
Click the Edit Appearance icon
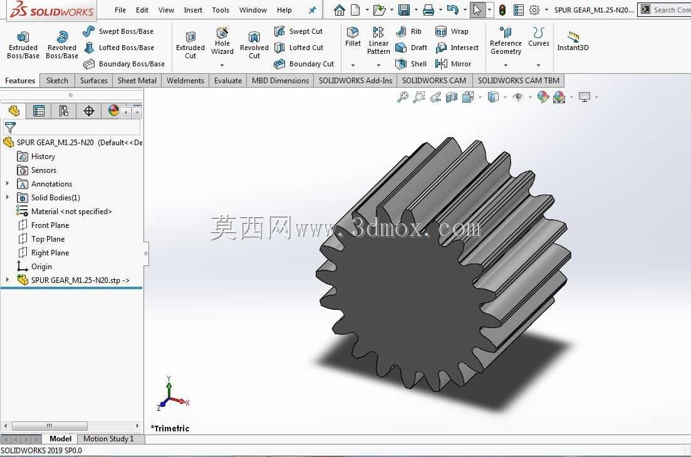tap(543, 97)
